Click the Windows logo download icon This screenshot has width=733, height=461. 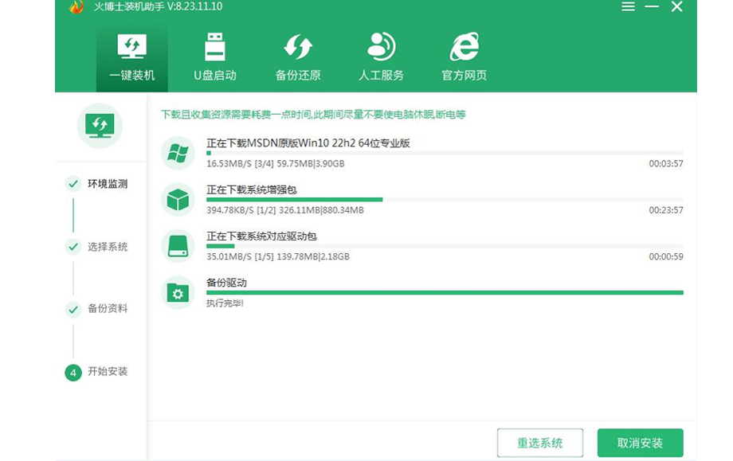click(x=178, y=153)
